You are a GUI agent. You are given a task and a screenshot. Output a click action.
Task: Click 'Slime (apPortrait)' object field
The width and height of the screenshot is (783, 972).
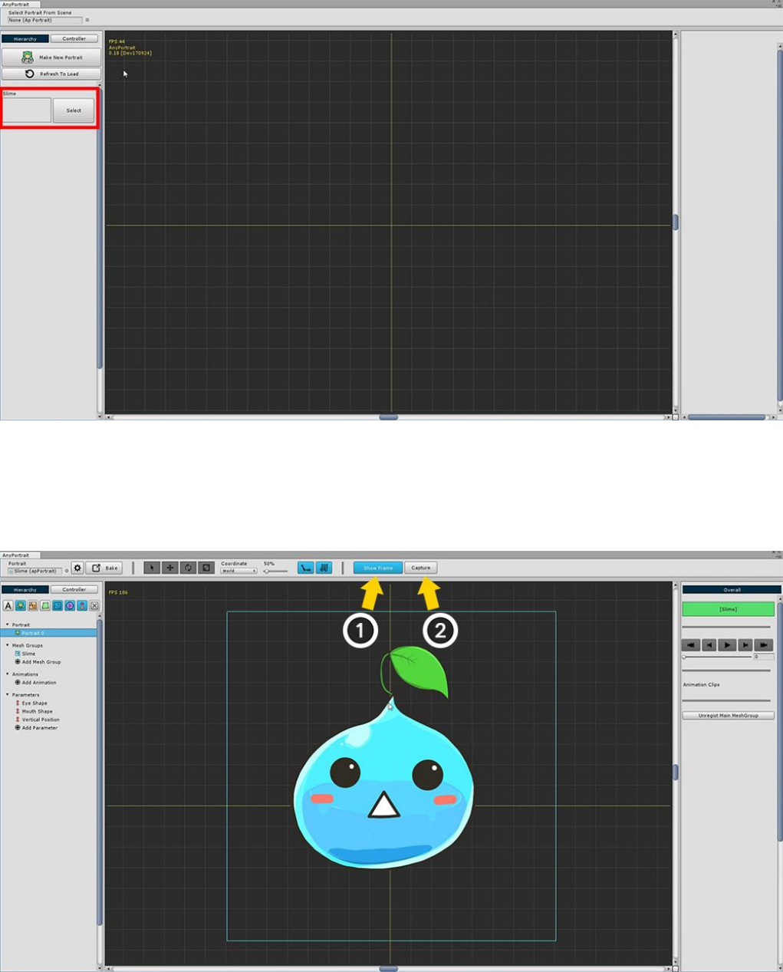pyautogui.click(x=35, y=571)
